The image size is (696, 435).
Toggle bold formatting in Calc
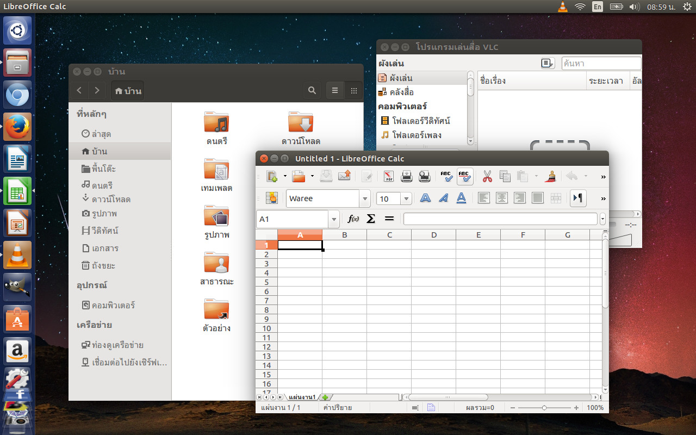click(x=425, y=198)
